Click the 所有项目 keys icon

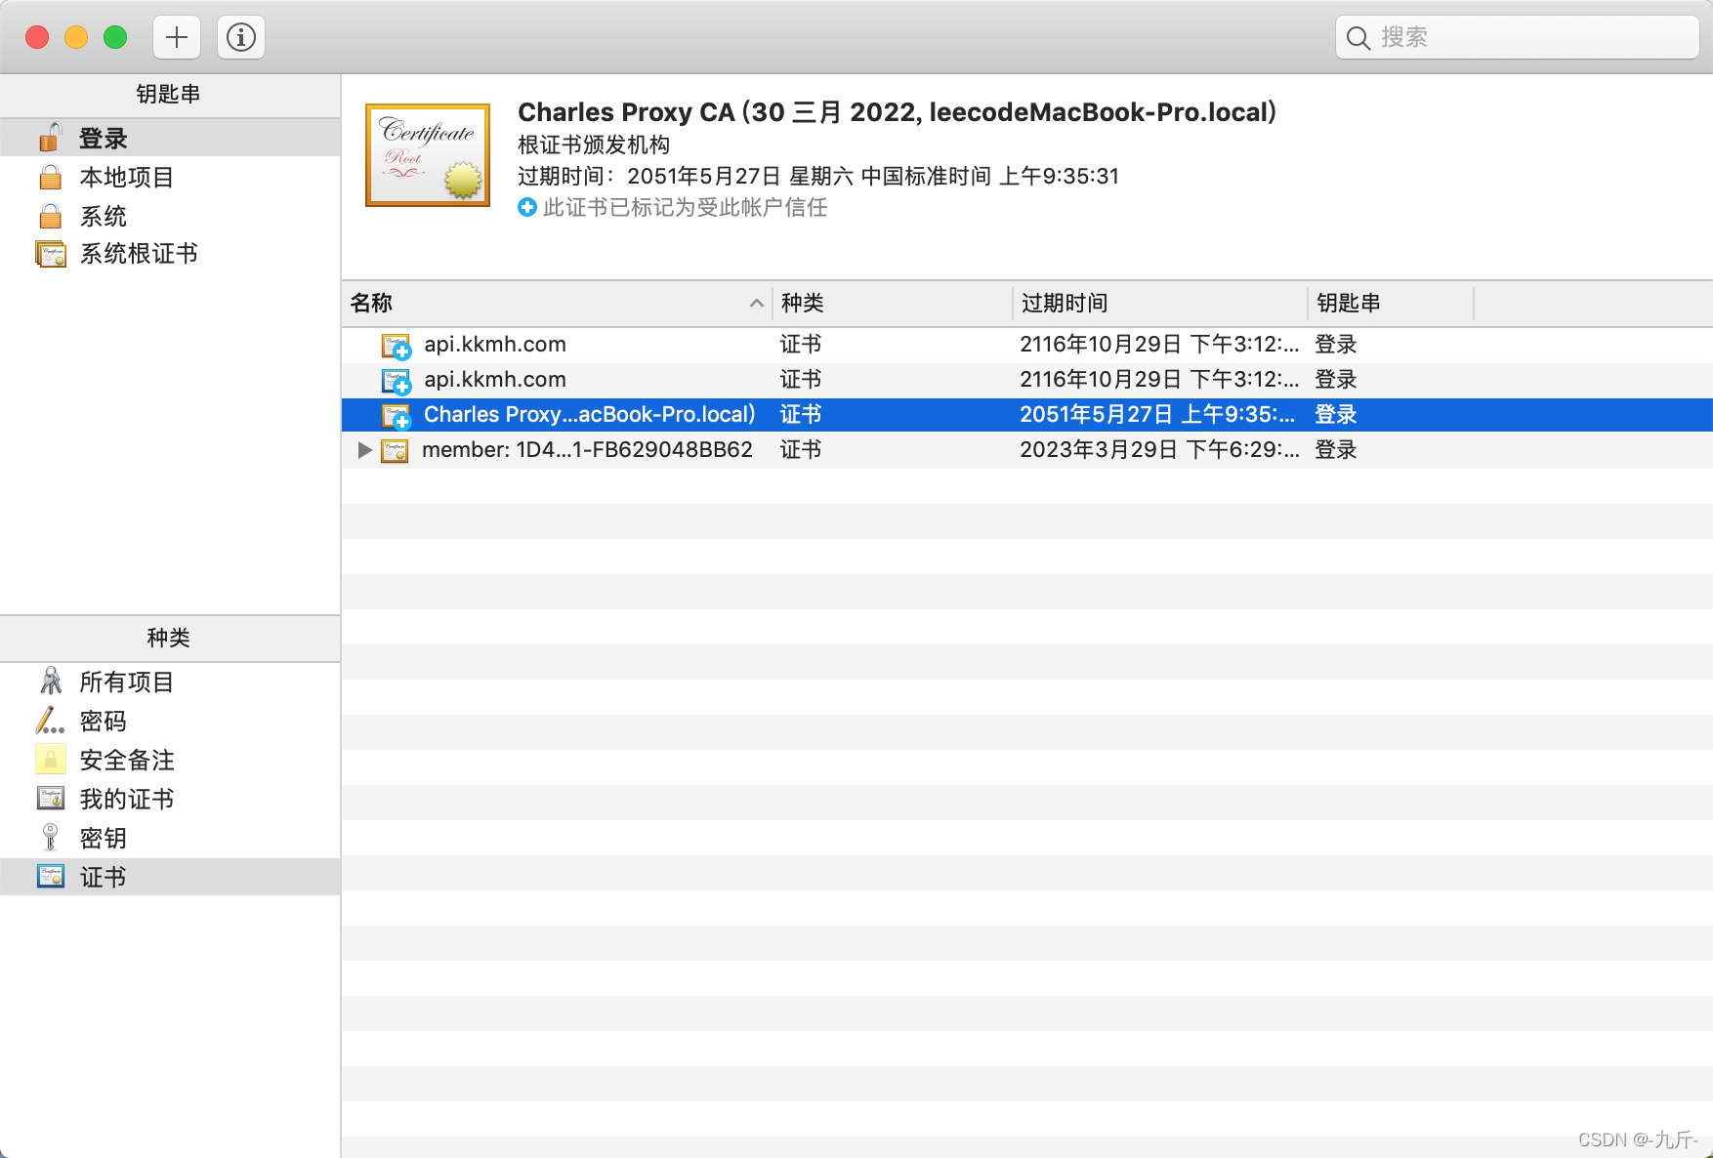pos(50,682)
